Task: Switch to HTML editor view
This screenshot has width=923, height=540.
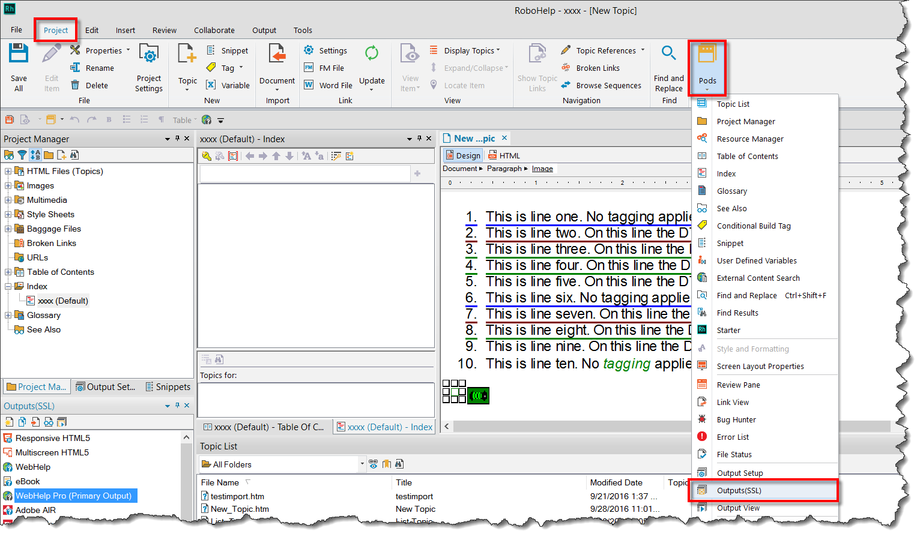Action: [503, 155]
